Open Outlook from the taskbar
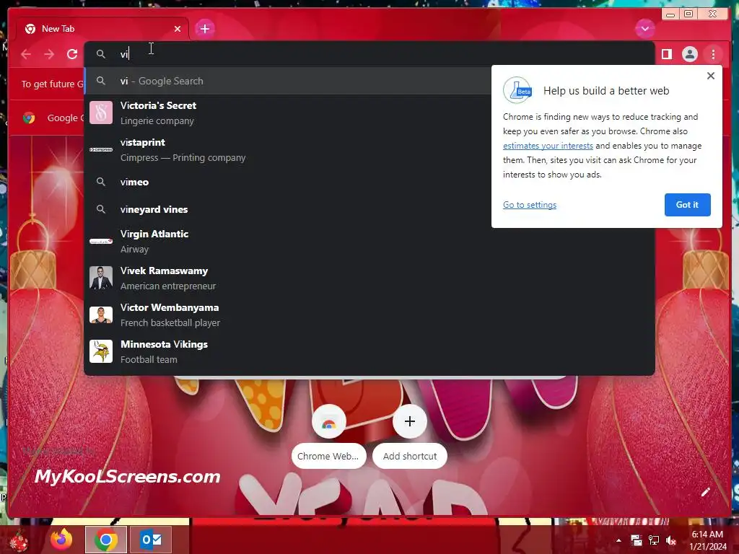This screenshot has width=739, height=554. pos(151,540)
